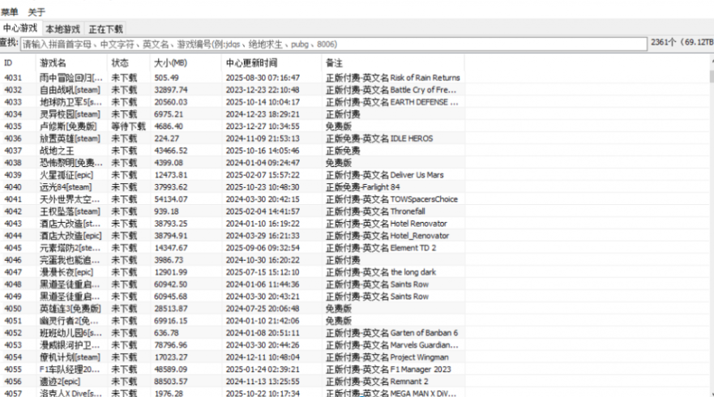Select game 遗迹2[epic]
This screenshot has height=397, width=714.
[x=60, y=382]
